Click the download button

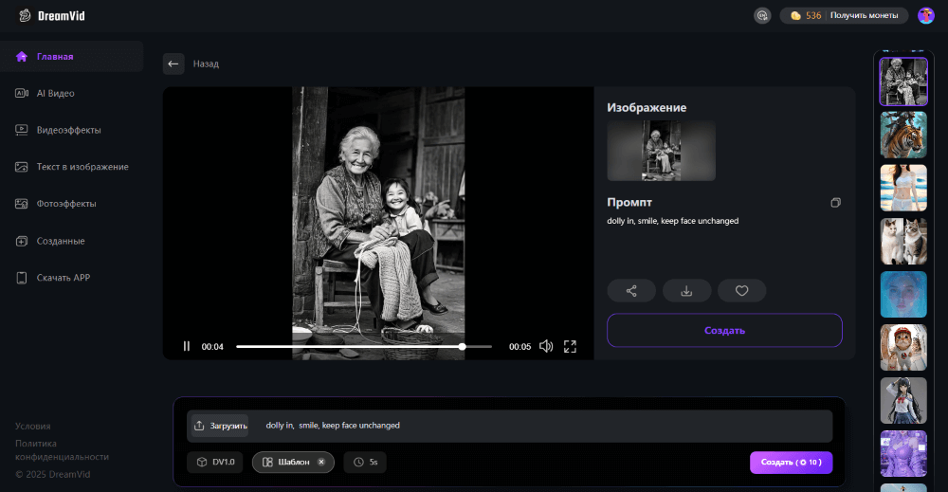pos(686,291)
